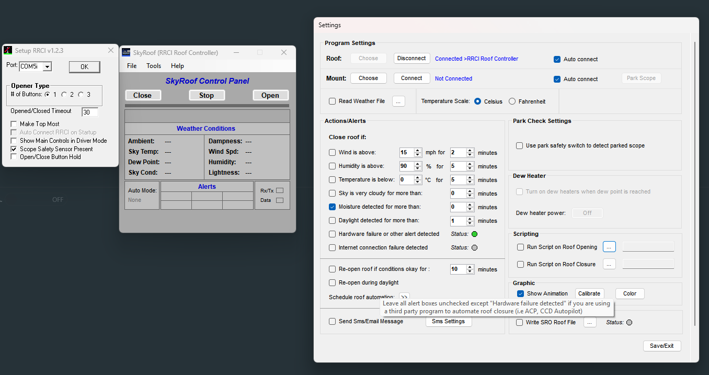
Task: Browse script for Roof Closure
Action: [x=609, y=264]
